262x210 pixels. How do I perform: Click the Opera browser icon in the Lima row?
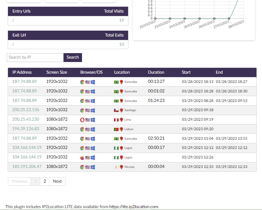[x=82, y=120]
